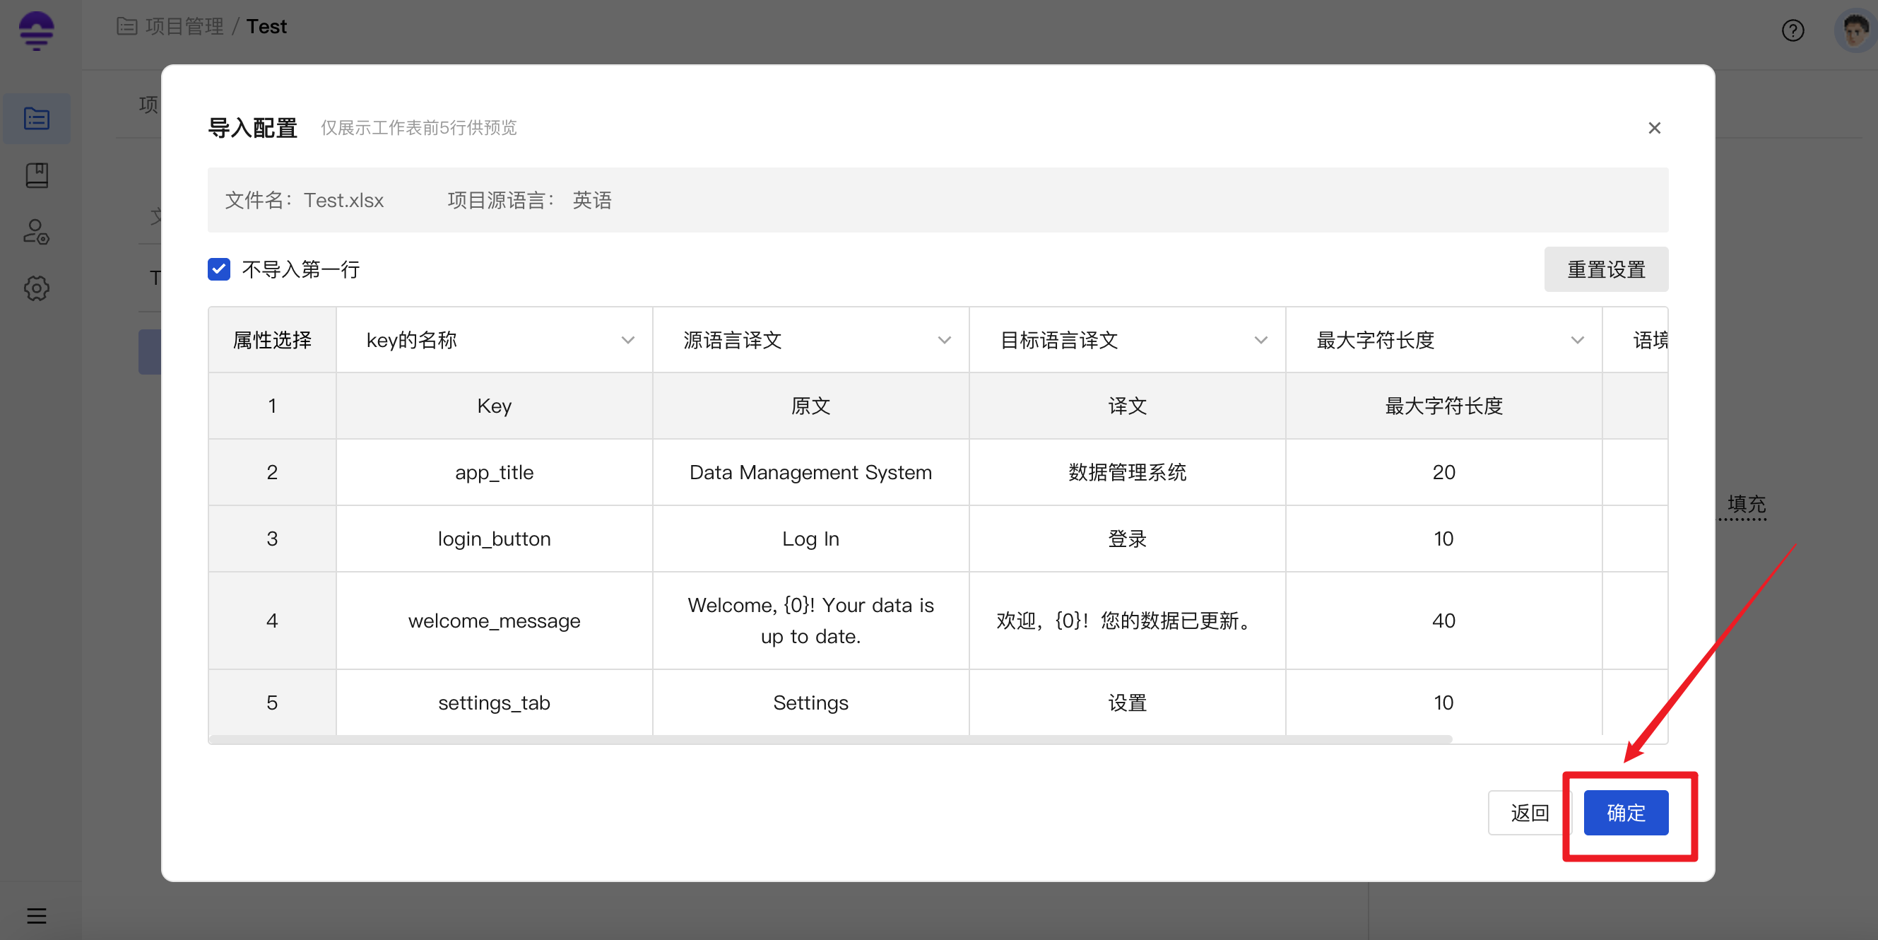
Task: Click the 设置 translation cell
Action: point(1127,703)
